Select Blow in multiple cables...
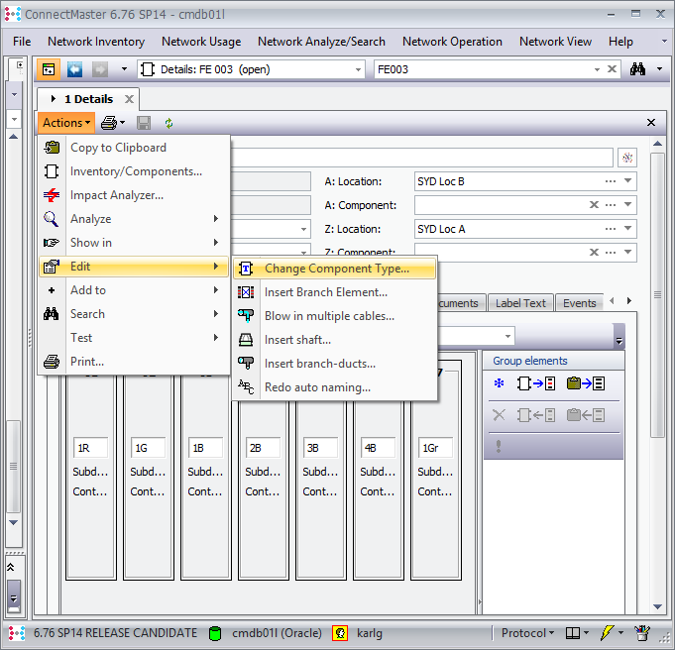Screen dimensions: 675x650 tap(335, 316)
